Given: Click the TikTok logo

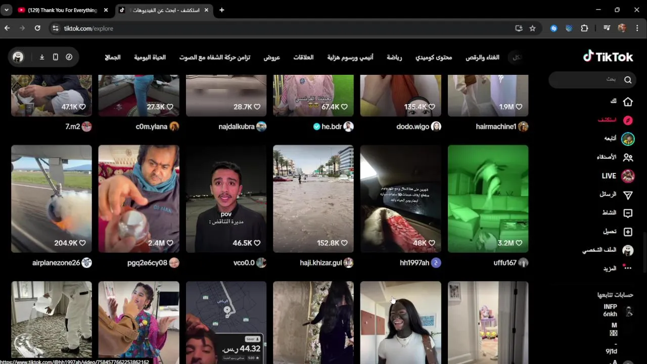Looking at the screenshot, I should [608, 57].
